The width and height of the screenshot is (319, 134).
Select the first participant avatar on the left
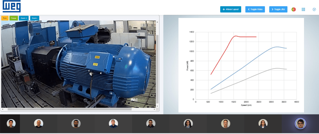point(11,123)
